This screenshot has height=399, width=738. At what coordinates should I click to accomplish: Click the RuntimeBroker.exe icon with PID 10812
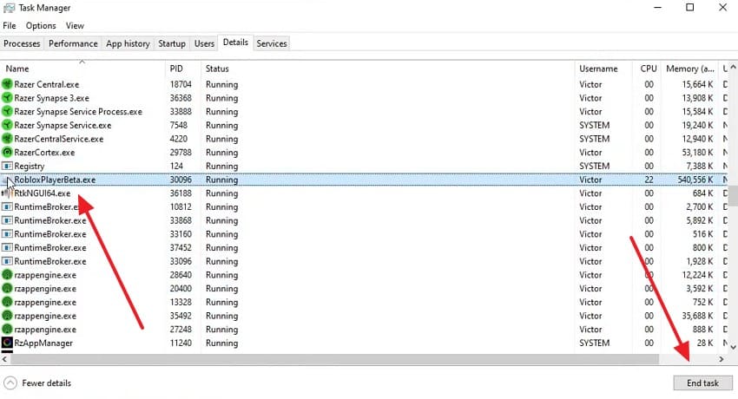coord(7,206)
